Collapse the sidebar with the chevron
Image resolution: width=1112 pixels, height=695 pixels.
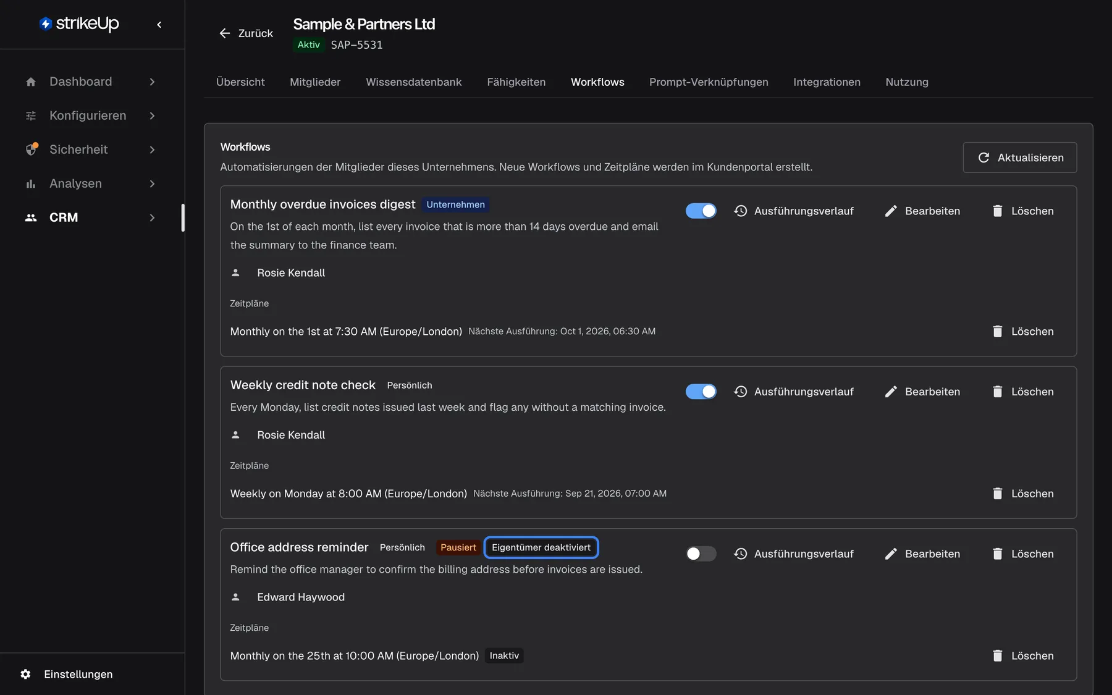159,25
